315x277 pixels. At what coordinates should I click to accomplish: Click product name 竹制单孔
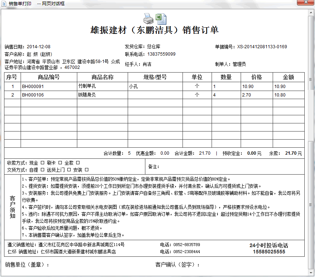87,86
